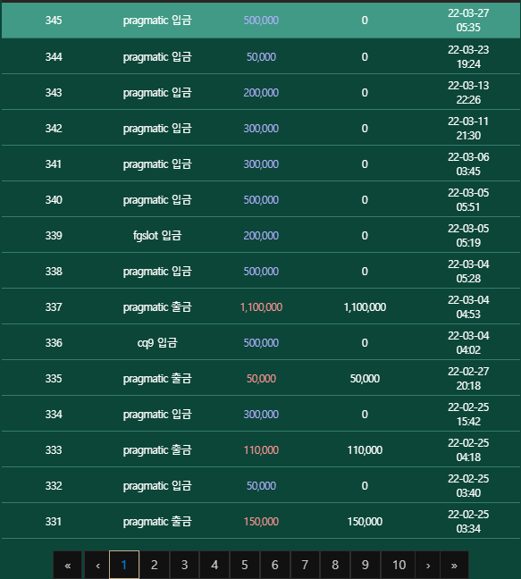Click amount 300,000 in row 342

click(261, 129)
